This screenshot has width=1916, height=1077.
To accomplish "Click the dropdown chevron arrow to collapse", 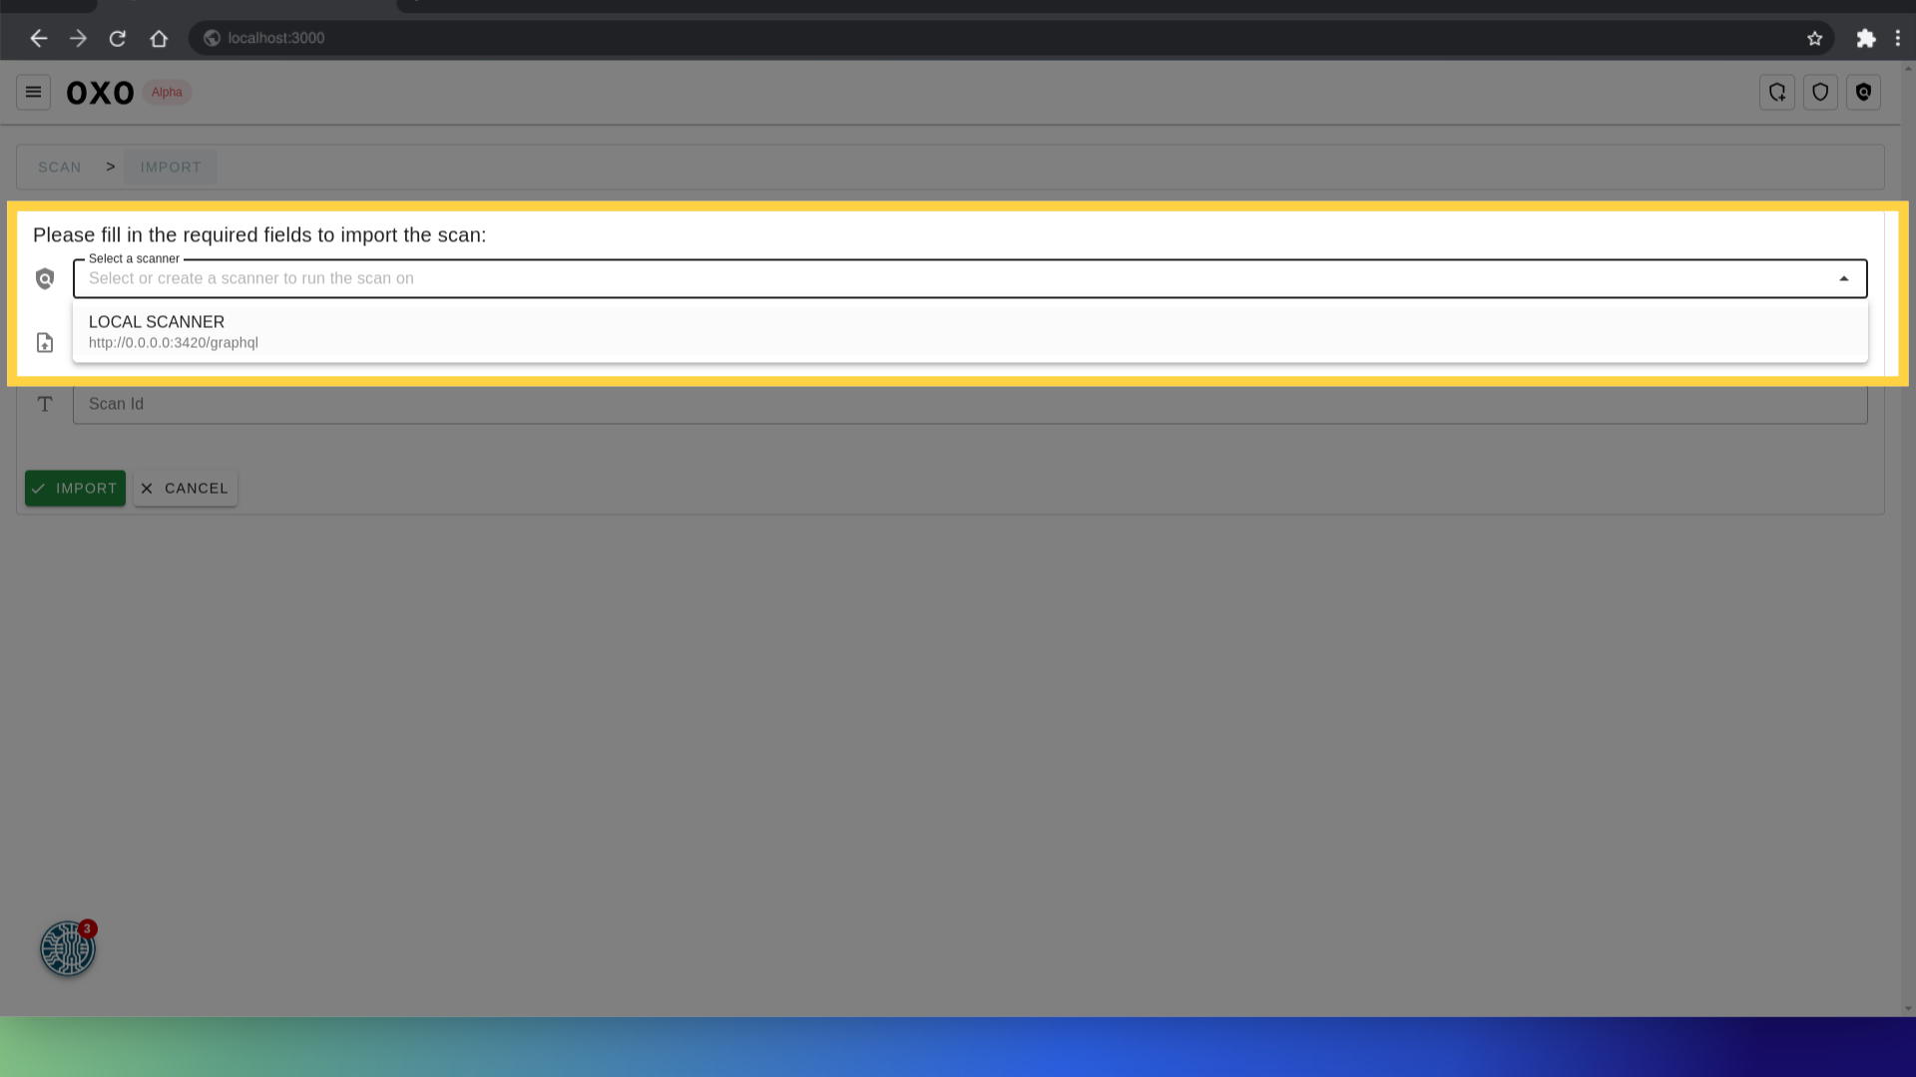I will (x=1843, y=279).
